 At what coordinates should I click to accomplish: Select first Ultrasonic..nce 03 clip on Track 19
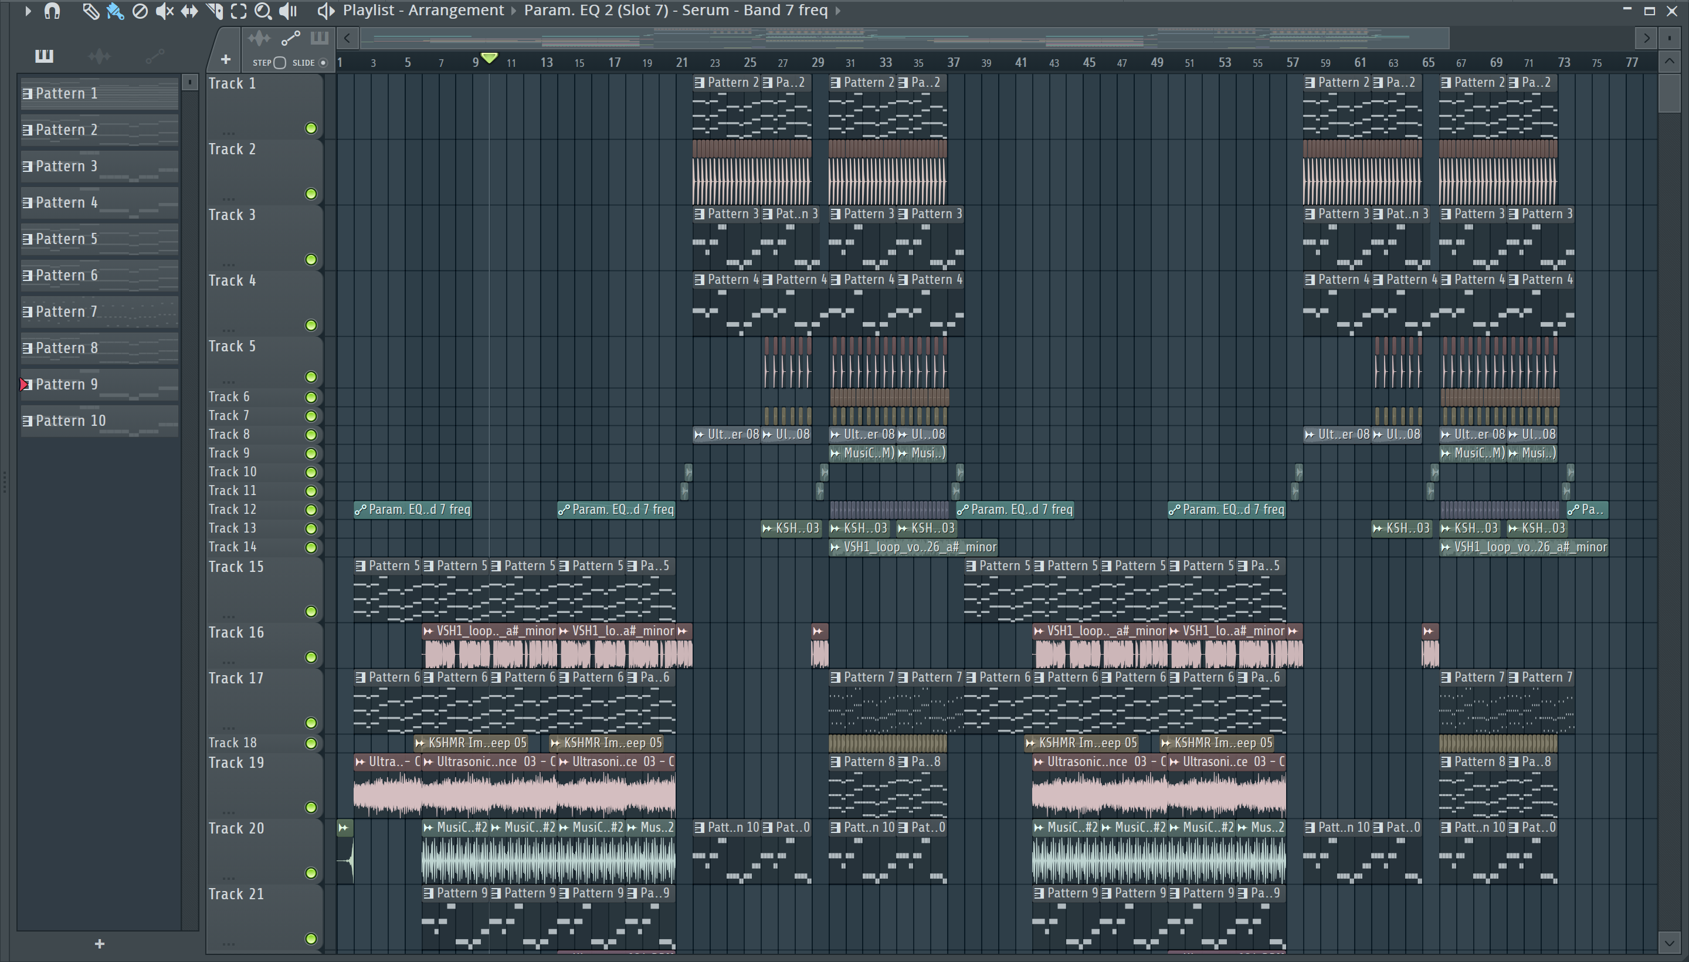pos(489,786)
